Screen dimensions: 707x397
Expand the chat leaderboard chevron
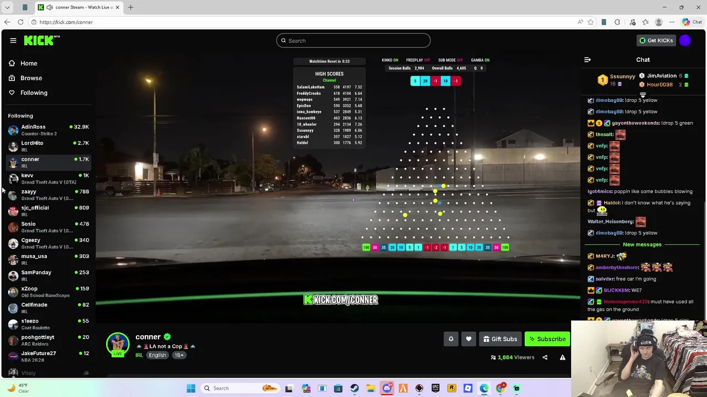[642, 95]
